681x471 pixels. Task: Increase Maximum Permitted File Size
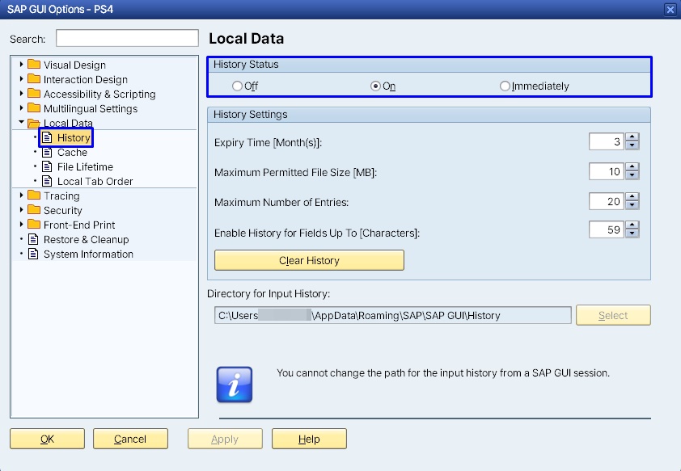pos(632,167)
